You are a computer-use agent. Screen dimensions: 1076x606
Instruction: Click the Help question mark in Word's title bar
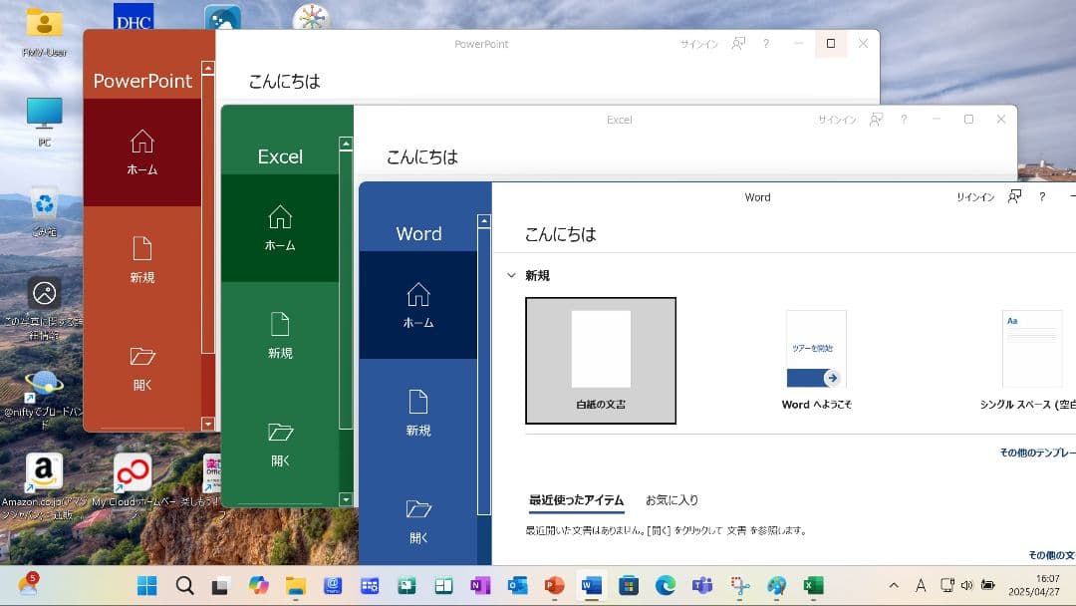1042,196
